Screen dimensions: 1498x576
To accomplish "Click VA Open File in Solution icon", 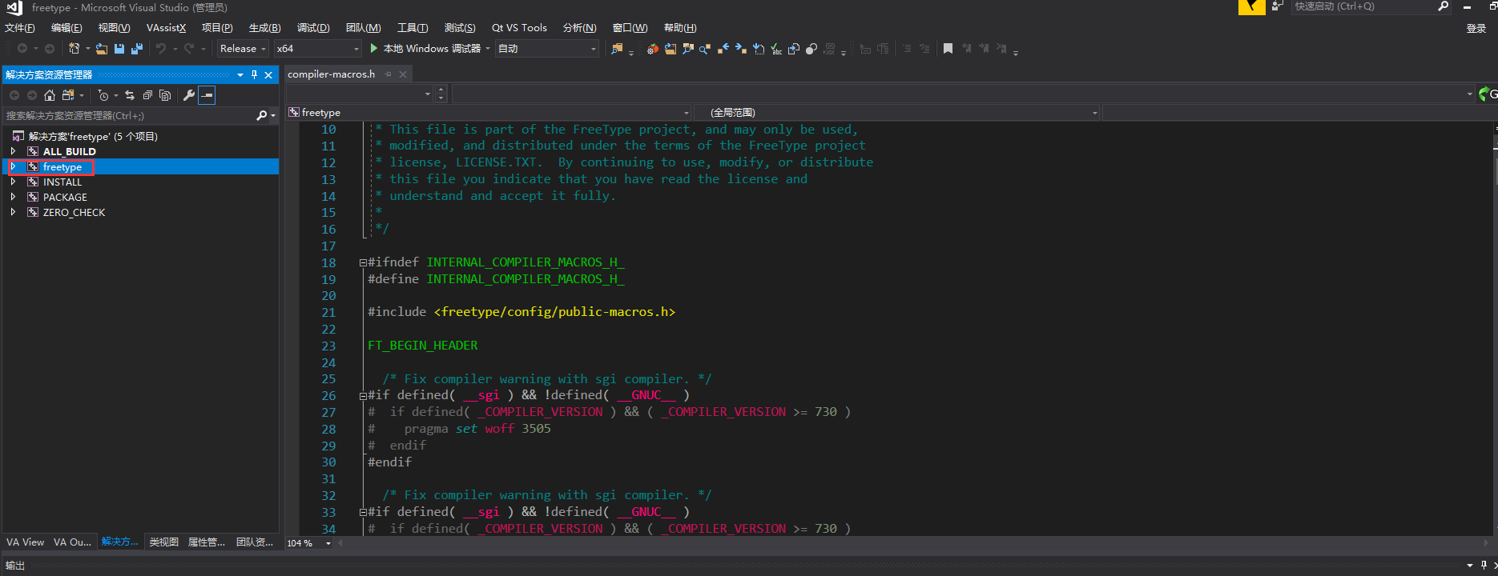I will [x=670, y=49].
